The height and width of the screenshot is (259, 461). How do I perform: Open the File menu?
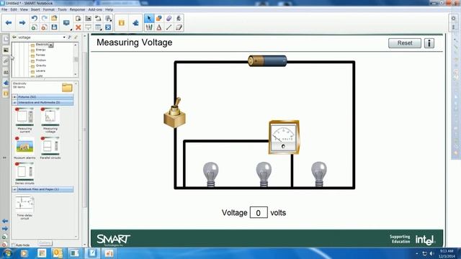pyautogui.click(x=4, y=9)
